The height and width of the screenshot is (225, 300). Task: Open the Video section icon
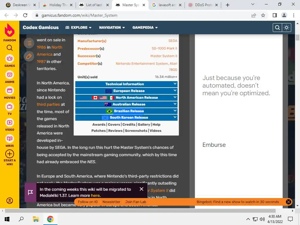coord(10,122)
